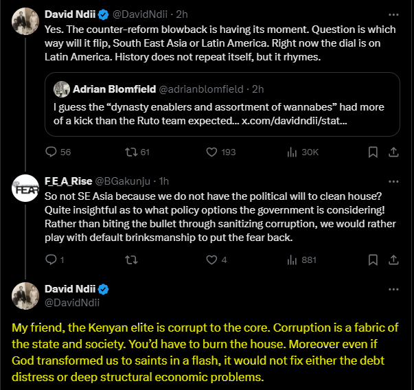
Task: Open more options on F.E.A Rise tweet
Action: (393, 181)
